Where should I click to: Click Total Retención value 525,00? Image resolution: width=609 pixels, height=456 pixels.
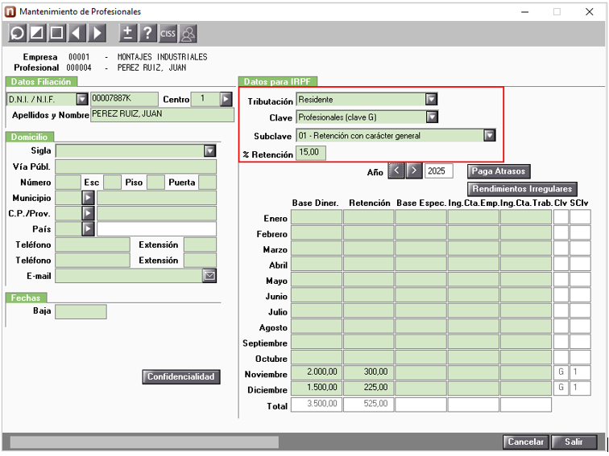(369, 405)
